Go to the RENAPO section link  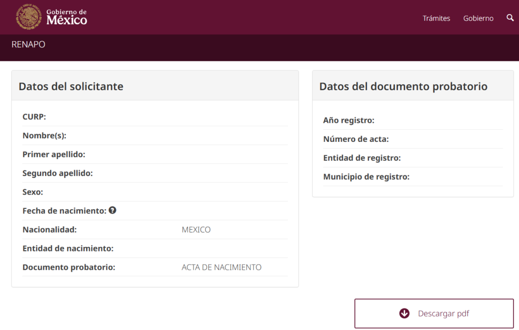[x=28, y=45]
